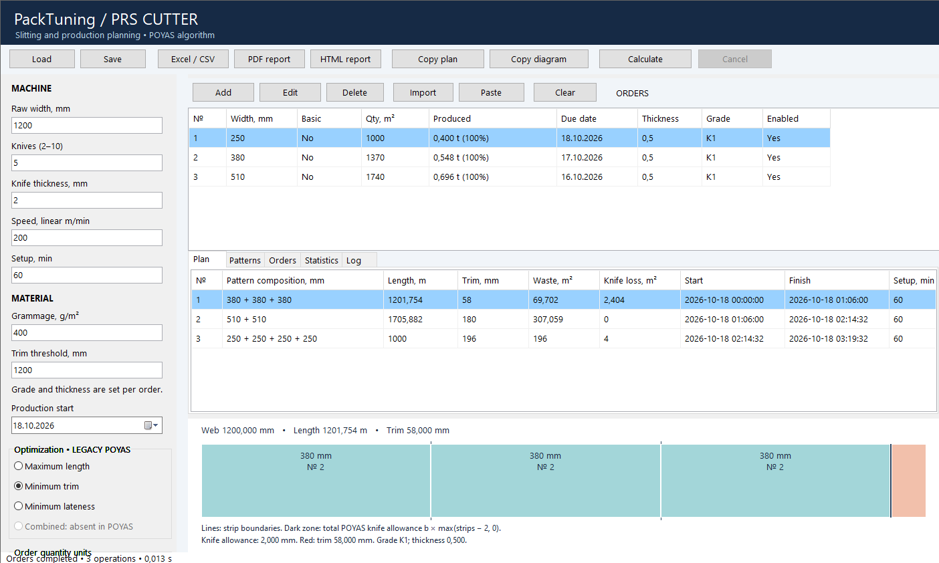Viewport: 939px width, 563px height.
Task: Click the red trim zone in diagram
Action: 909,481
